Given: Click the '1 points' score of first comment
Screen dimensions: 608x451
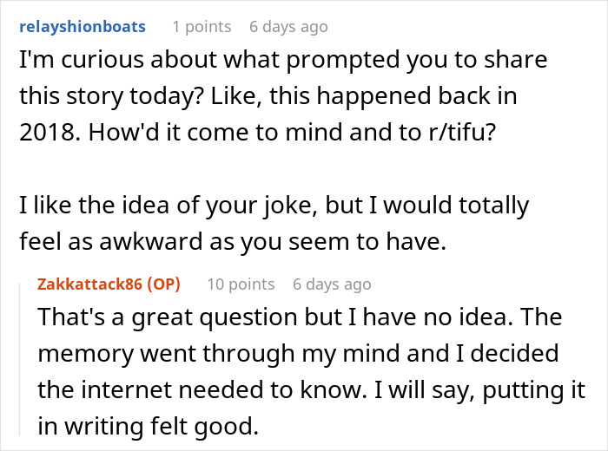Looking at the screenshot, I should [x=202, y=27].
